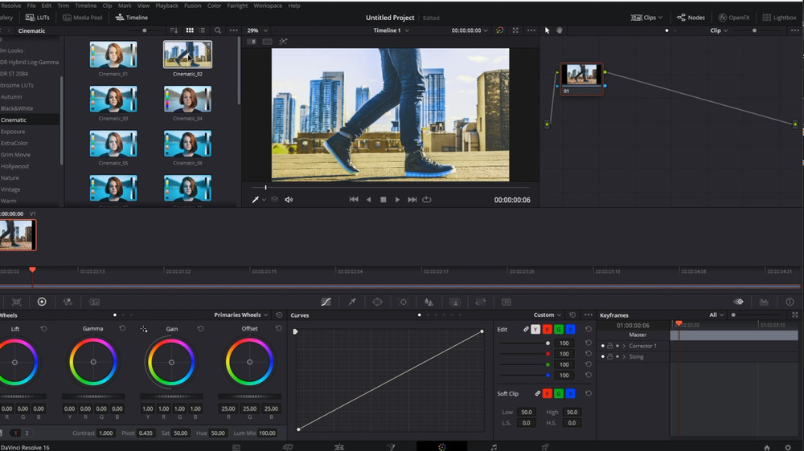Enable the blue curve channel in Edit
The height and width of the screenshot is (451, 804).
point(570,329)
